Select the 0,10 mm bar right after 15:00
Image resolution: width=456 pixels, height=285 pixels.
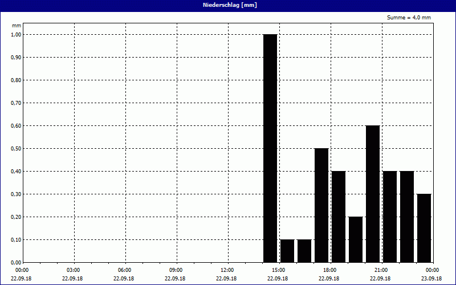[x=287, y=251]
